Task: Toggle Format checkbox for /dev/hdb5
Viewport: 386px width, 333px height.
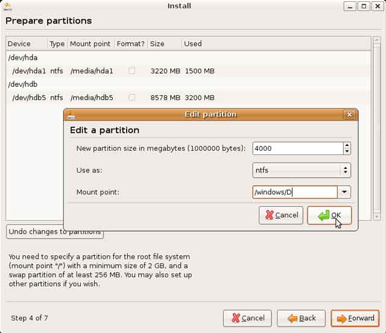Action: tap(131, 98)
